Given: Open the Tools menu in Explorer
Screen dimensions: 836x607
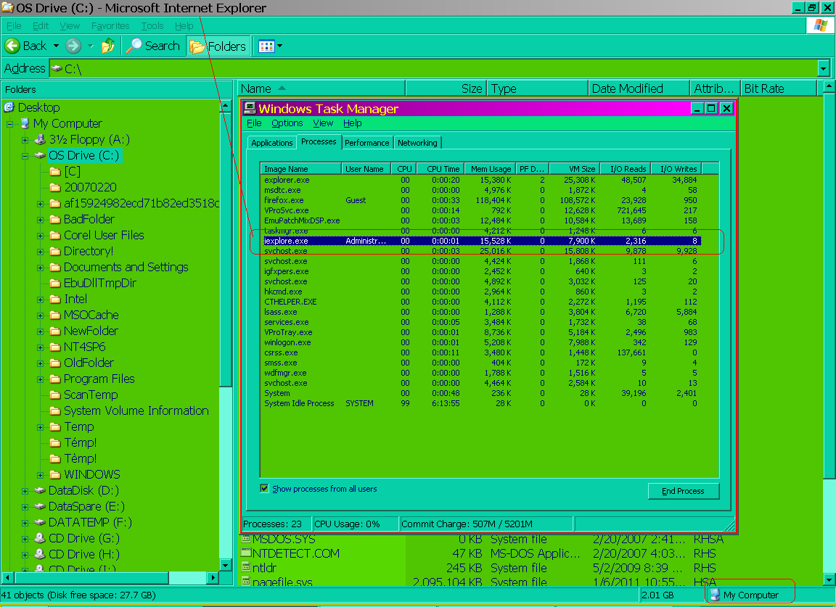Looking at the screenshot, I should point(152,25).
